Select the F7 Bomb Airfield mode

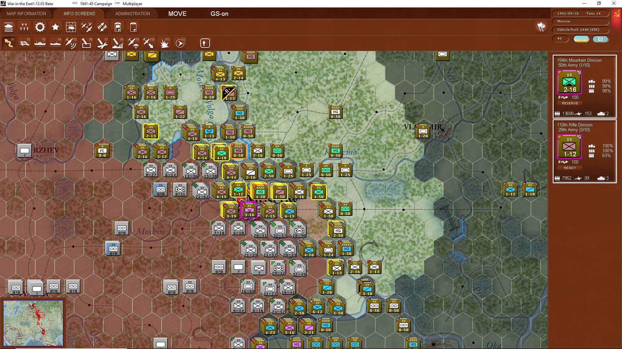click(102, 43)
